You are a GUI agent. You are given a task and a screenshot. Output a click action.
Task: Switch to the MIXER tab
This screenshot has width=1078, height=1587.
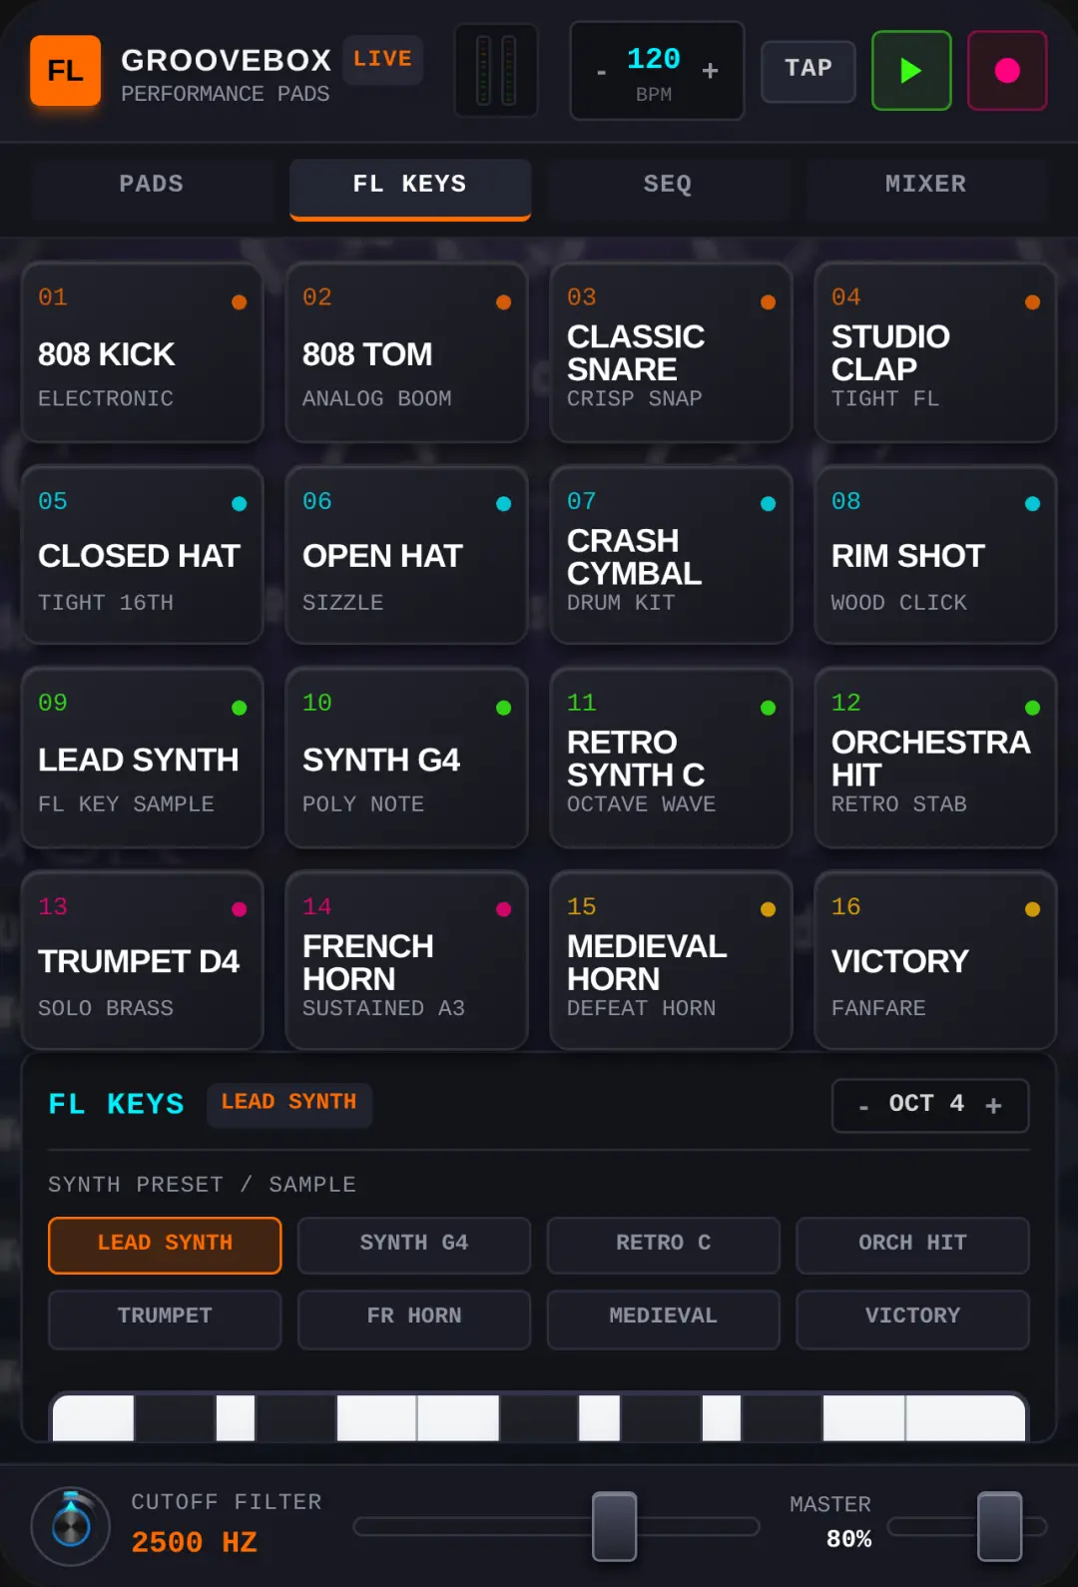point(926,185)
